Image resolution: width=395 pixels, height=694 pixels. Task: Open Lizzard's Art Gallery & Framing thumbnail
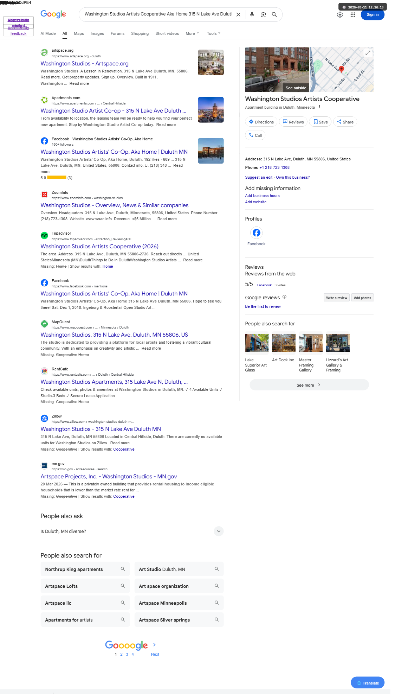click(338, 343)
